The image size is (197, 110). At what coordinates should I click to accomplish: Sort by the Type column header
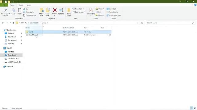coord(86,28)
